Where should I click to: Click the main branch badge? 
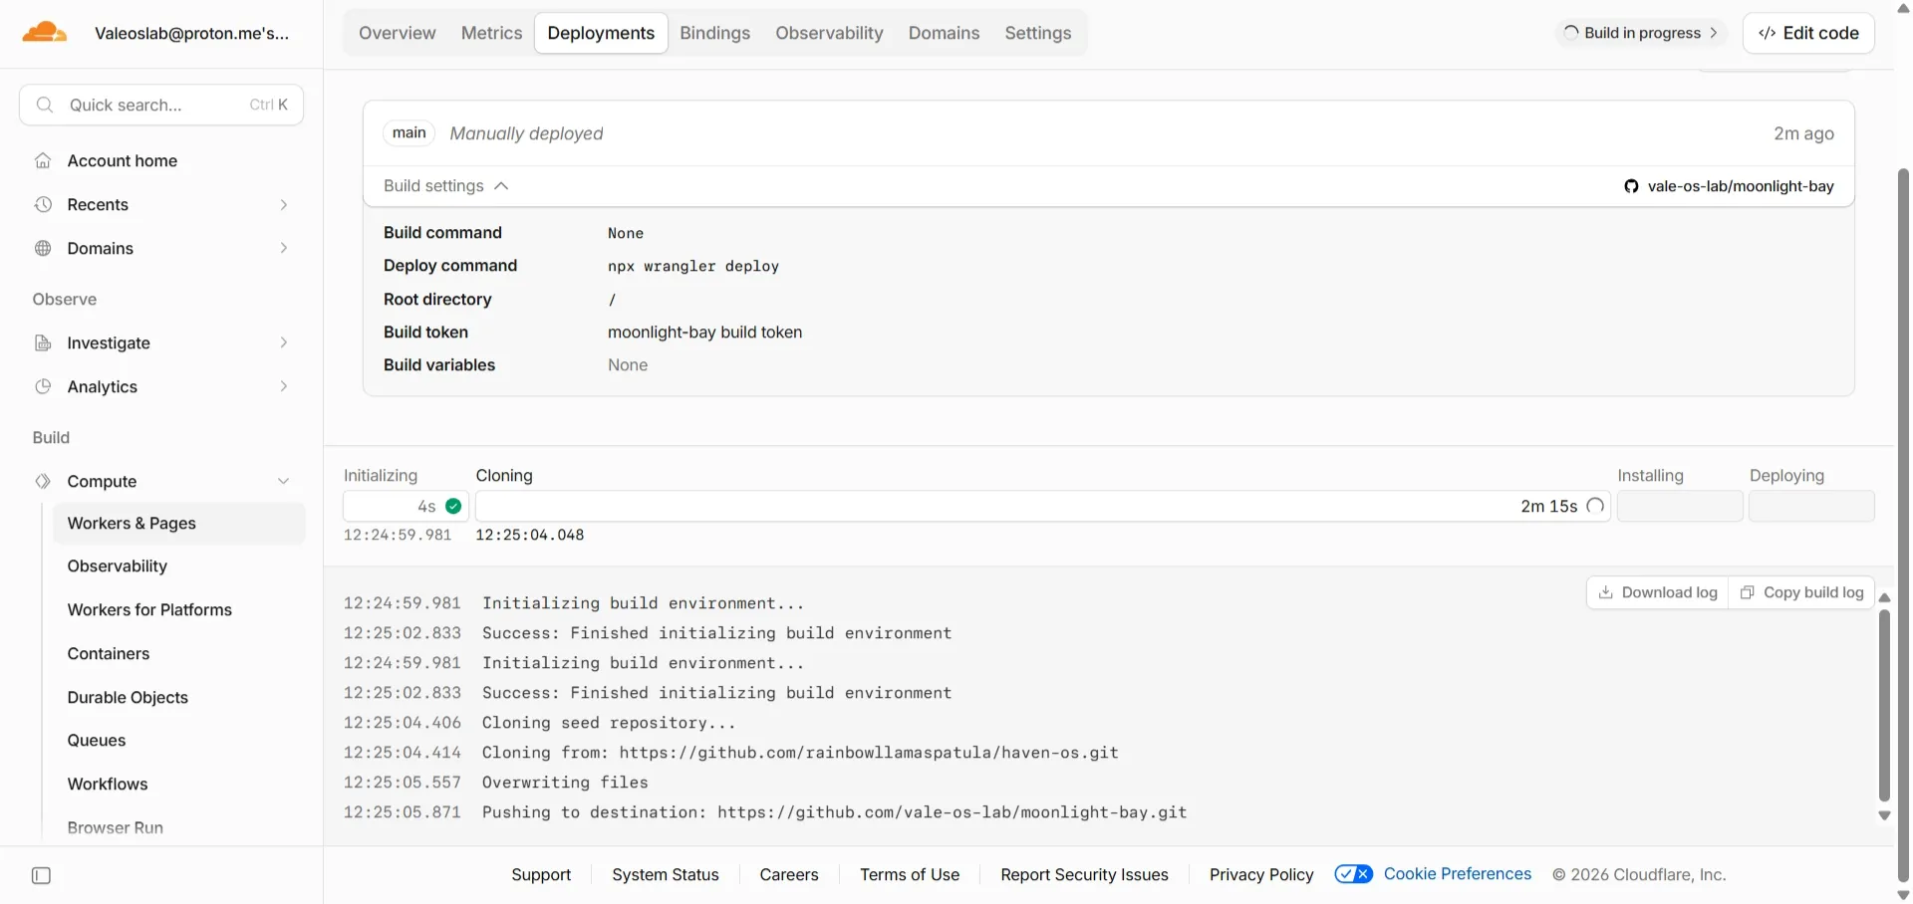pos(410,133)
